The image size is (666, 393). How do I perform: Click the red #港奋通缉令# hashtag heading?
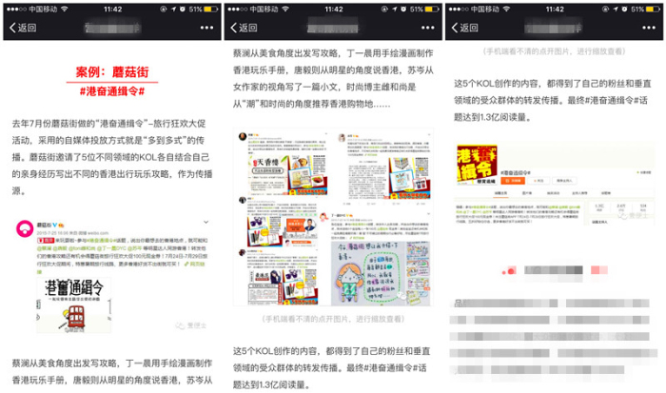(x=110, y=91)
